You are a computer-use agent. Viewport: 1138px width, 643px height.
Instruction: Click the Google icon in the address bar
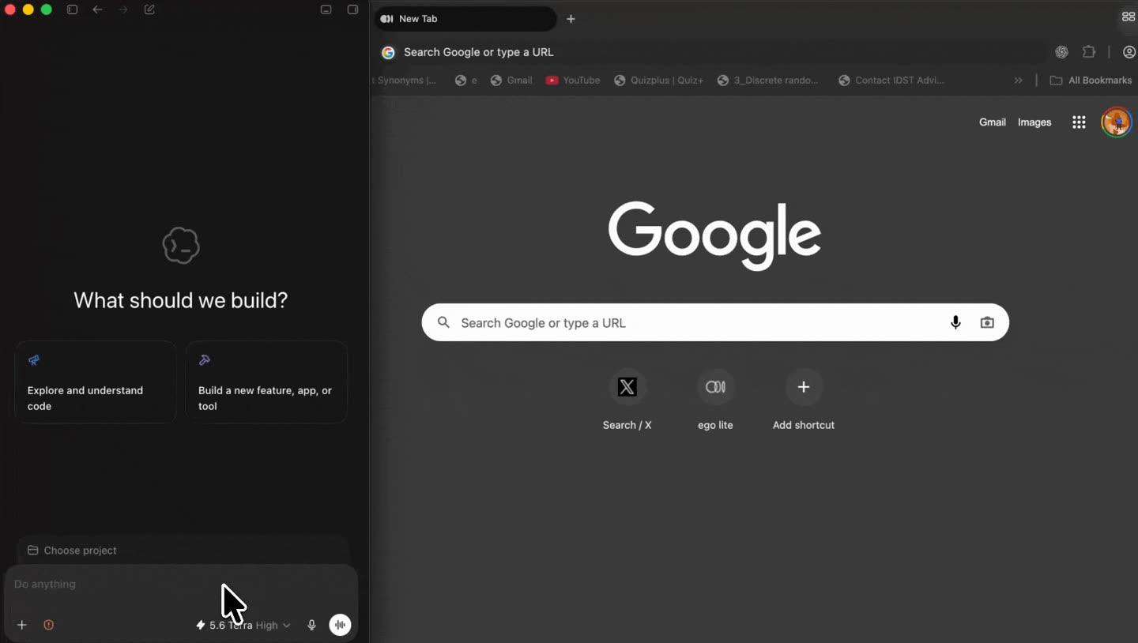tap(388, 52)
